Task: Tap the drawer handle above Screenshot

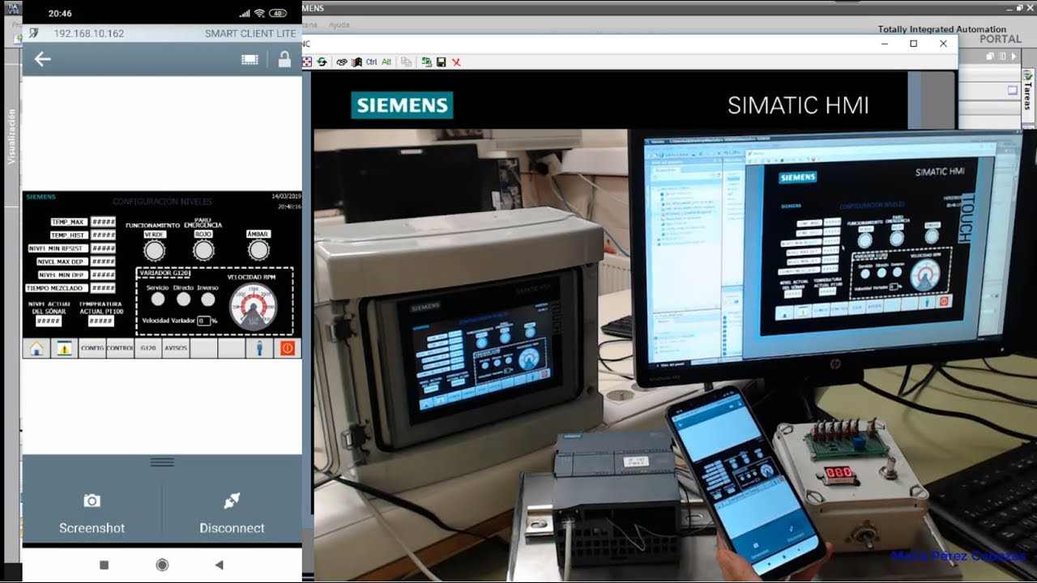Action: click(x=162, y=462)
